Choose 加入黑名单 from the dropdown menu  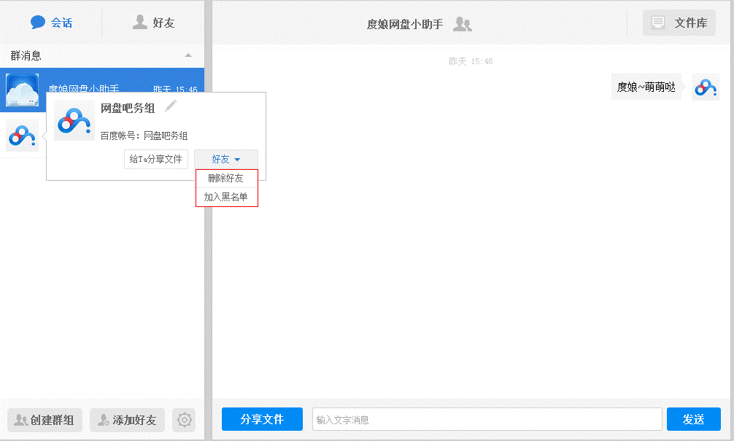click(226, 197)
